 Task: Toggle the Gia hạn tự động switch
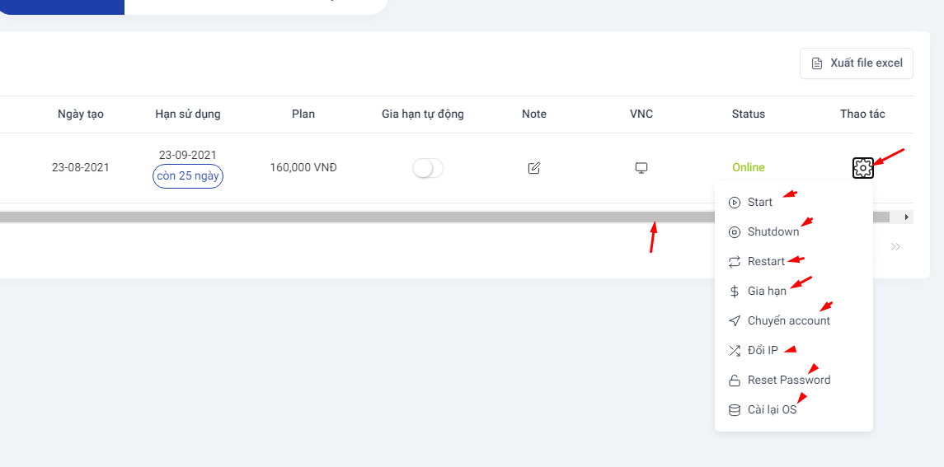coord(427,168)
